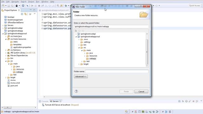Click the Help question mark icon
The image size is (203, 114).
click(x=76, y=91)
